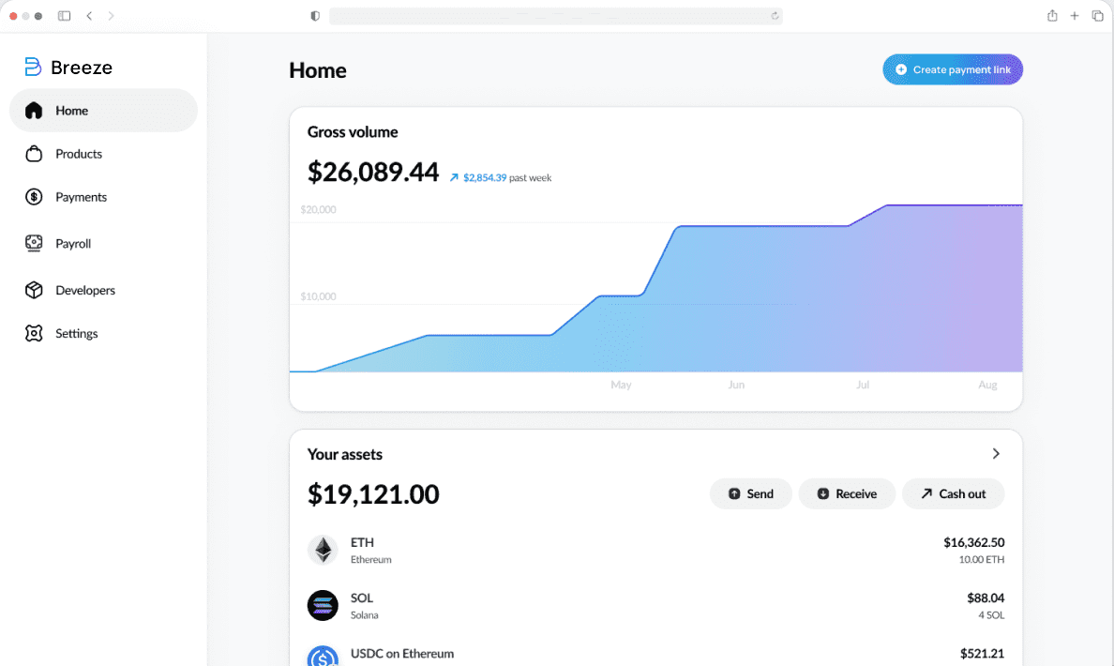Click the diagonal arrow icon on Cash out
Image resolution: width=1114 pixels, height=666 pixels.
[926, 493]
